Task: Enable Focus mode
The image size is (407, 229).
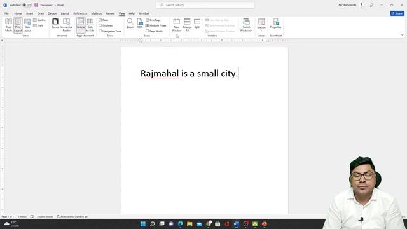Action: (x=55, y=24)
